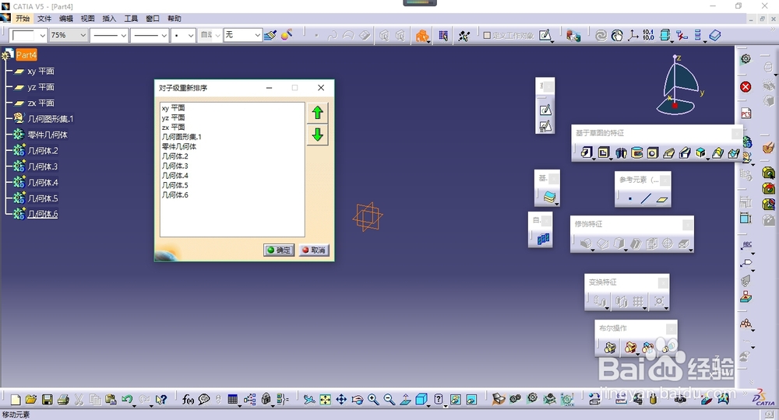The width and height of the screenshot is (779, 420).
Task: Create a New document
Action: (x=16, y=400)
